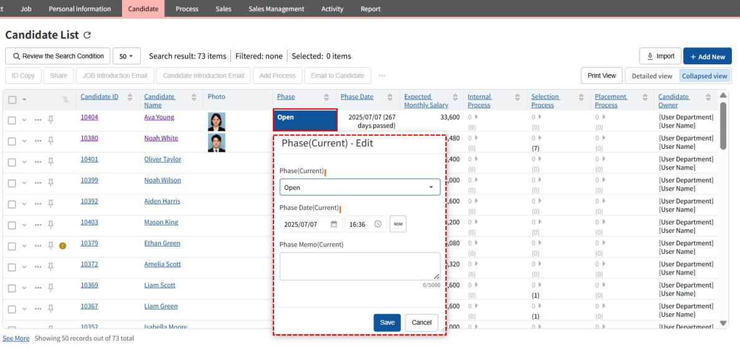Open the Phase(Current) dropdown showing Open
Viewport: 740px width, 348px height.
360,187
